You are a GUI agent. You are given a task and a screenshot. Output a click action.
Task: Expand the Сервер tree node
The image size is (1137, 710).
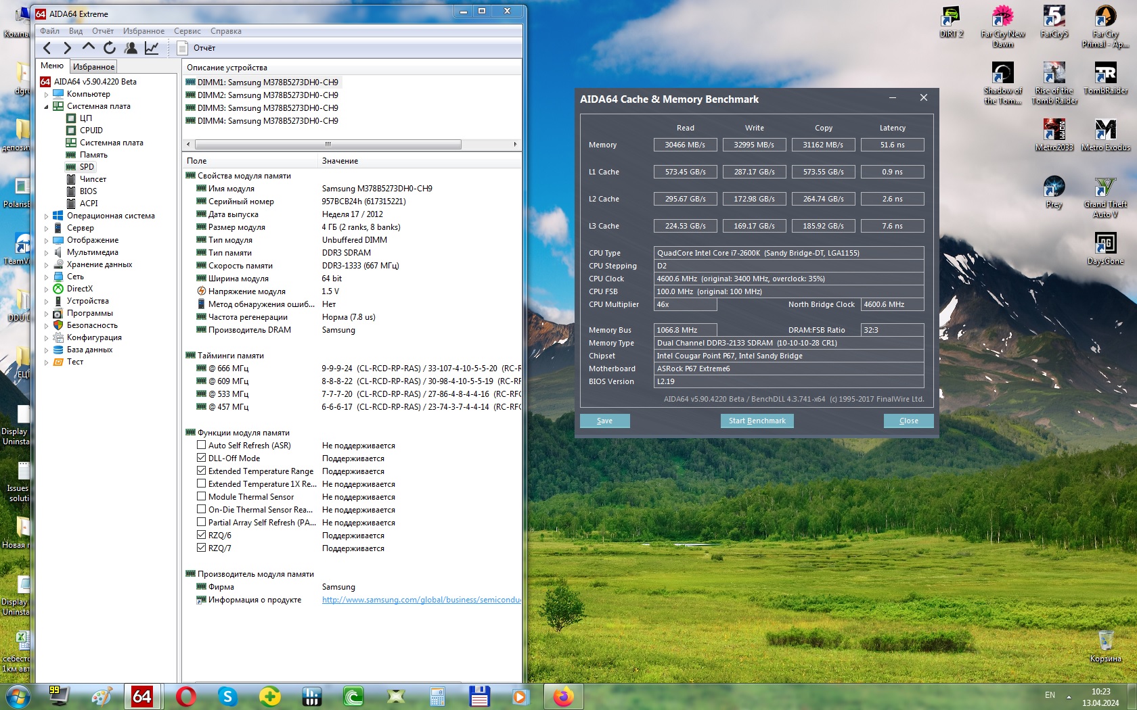click(x=46, y=229)
